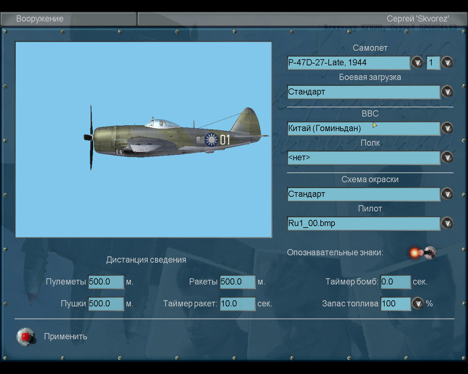Click the Схема окраски skin dropdown arrow
This screenshot has height=374, width=468.
click(447, 194)
